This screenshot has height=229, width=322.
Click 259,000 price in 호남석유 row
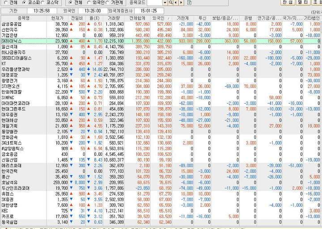coord(60,182)
